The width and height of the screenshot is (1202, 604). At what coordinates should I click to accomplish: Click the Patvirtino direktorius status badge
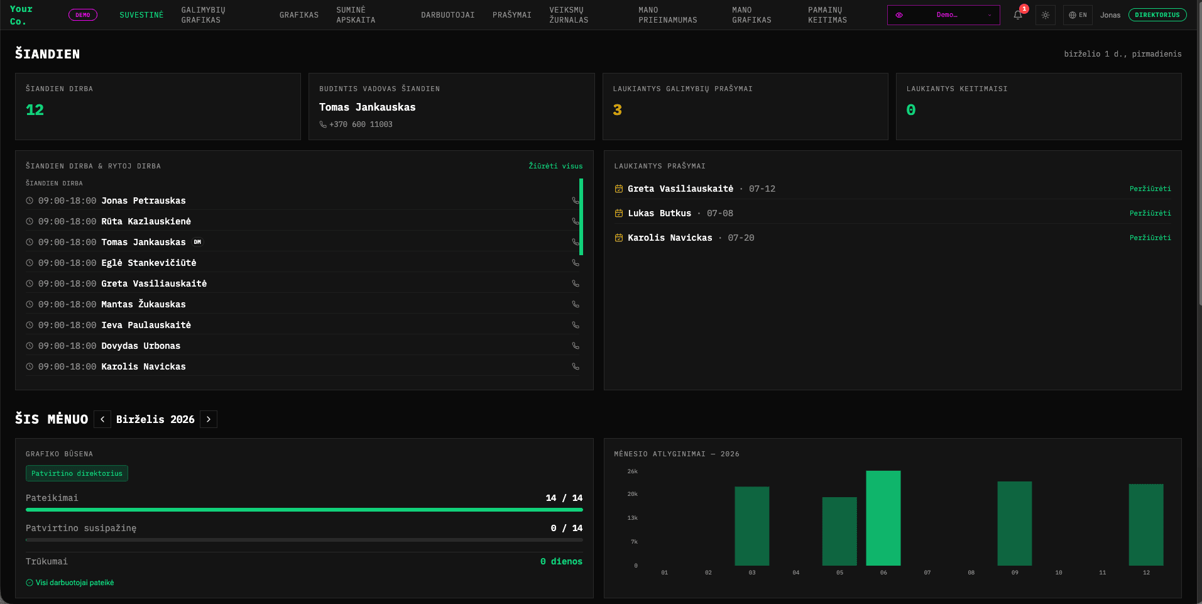click(x=77, y=473)
